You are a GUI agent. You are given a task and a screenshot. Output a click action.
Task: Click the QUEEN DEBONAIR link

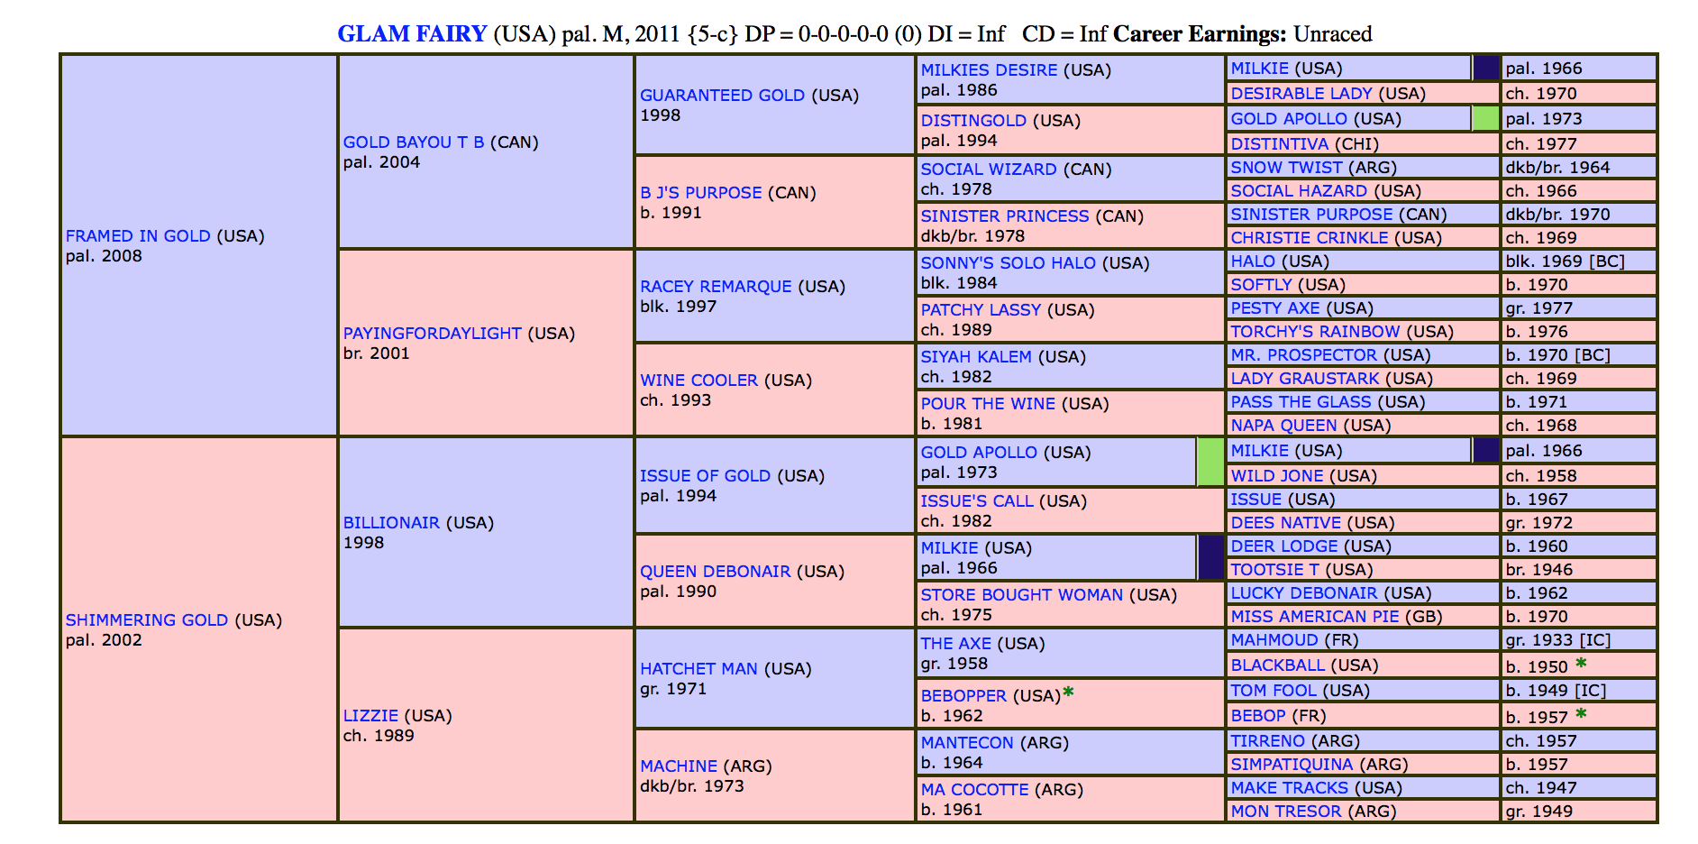tap(715, 572)
